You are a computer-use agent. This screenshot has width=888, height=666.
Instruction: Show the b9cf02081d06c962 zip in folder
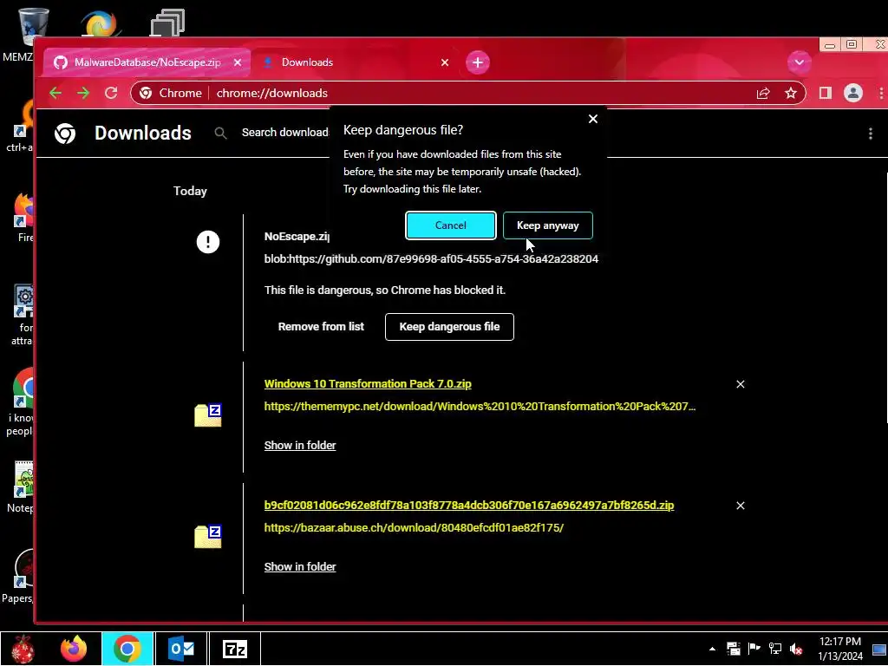point(300,566)
